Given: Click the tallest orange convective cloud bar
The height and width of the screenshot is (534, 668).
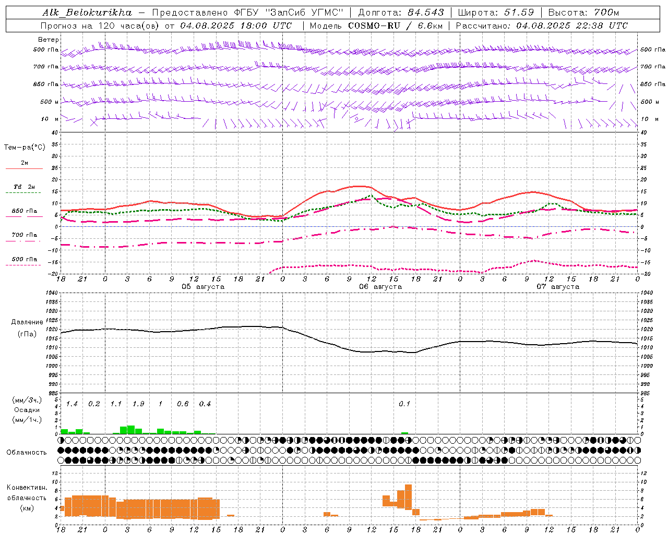Looking at the screenshot, I should click(408, 497).
